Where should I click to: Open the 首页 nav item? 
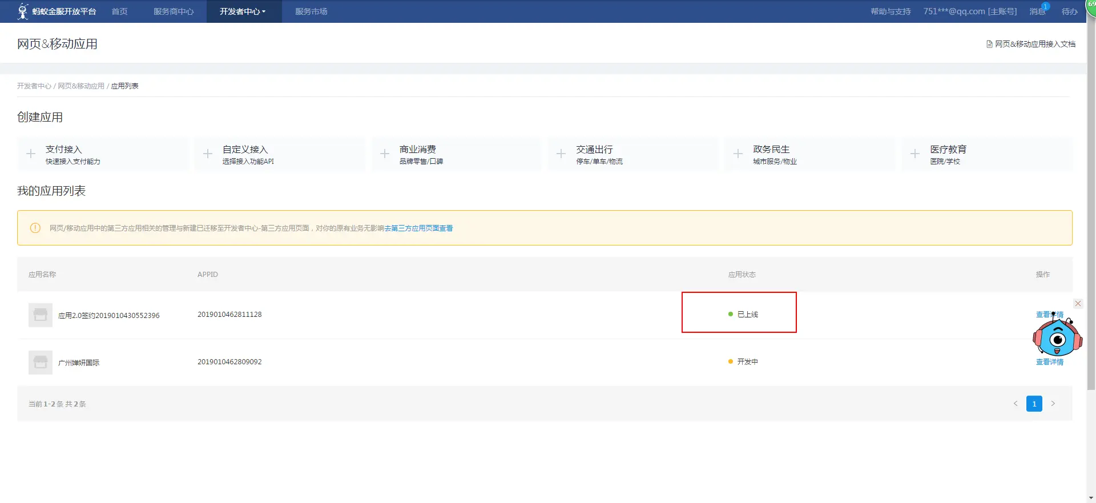119,11
